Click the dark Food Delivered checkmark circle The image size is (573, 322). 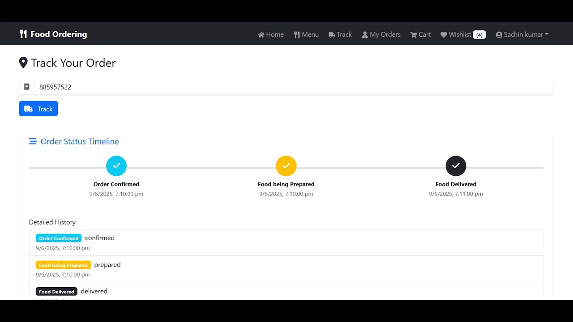[x=456, y=166]
